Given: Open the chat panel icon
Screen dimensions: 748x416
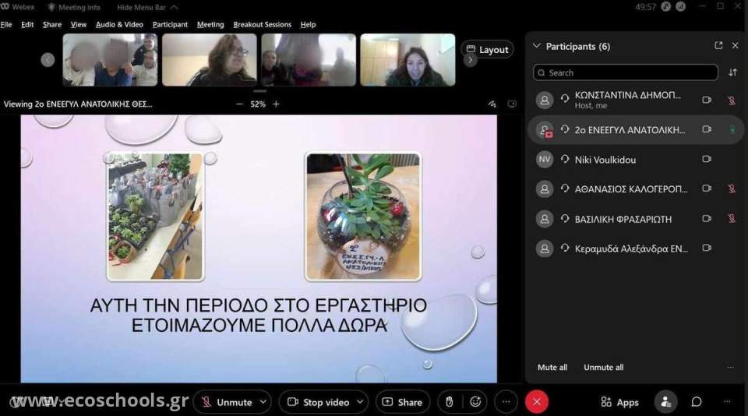Looking at the screenshot, I should pyautogui.click(x=697, y=402).
